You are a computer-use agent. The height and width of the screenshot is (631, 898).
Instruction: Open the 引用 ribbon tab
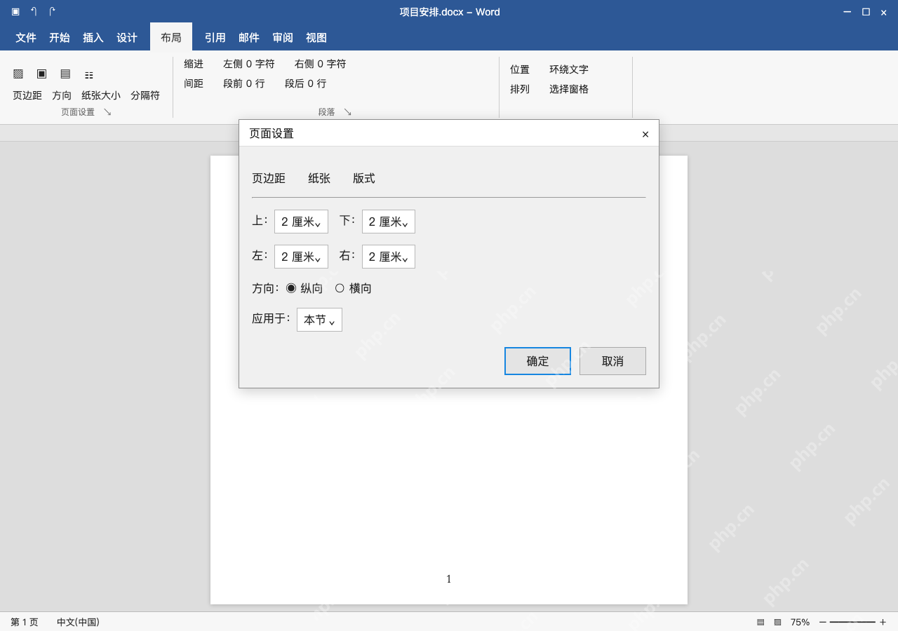coord(215,38)
